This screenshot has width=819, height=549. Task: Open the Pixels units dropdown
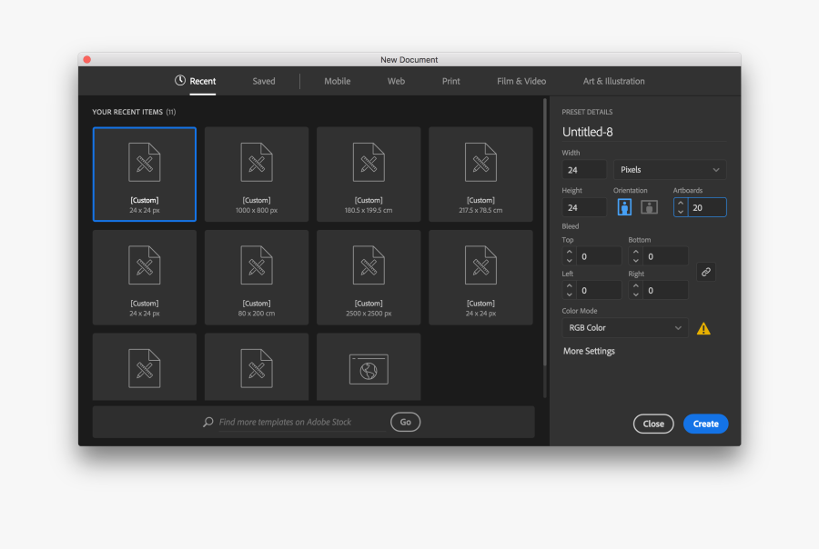(x=669, y=169)
